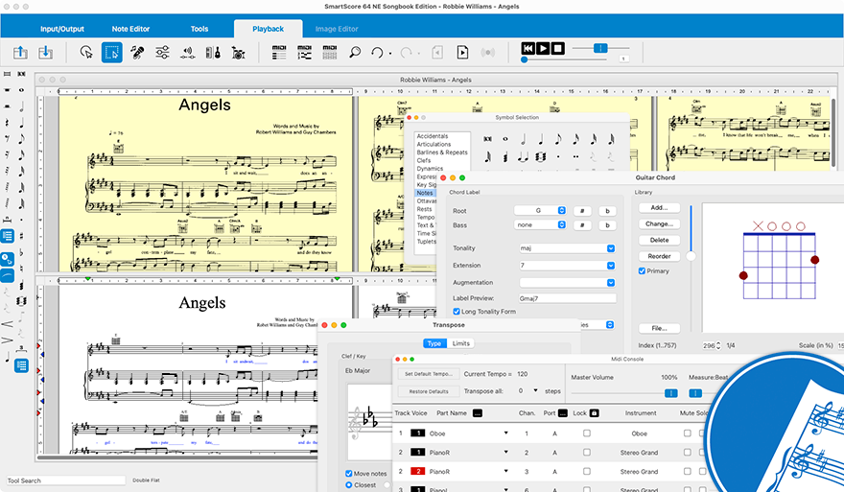
Task: Click the bass flat button in Guitar Chord
Action: [x=607, y=225]
